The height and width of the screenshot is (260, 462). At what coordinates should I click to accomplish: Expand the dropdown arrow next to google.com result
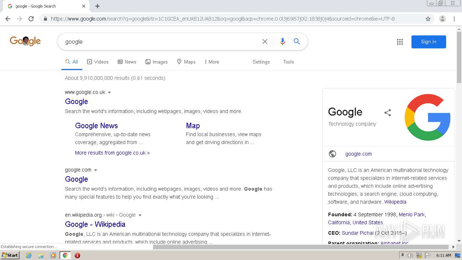coord(96,170)
